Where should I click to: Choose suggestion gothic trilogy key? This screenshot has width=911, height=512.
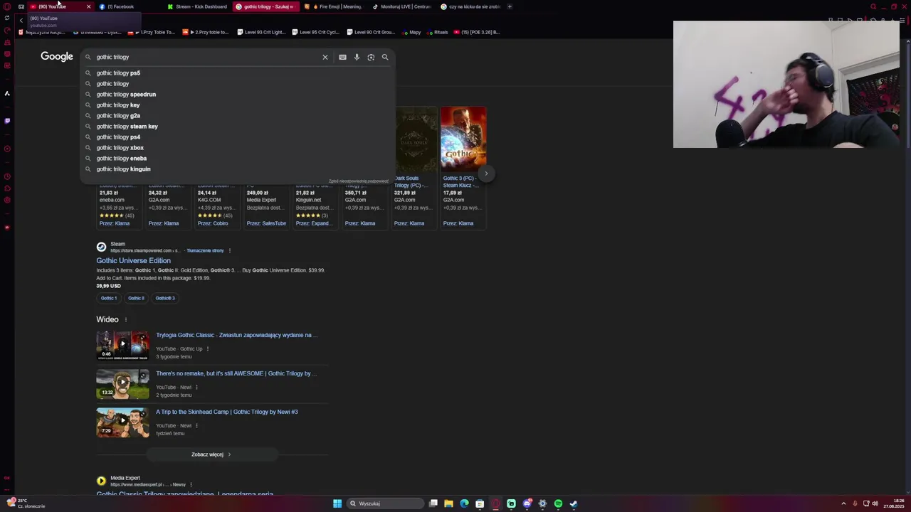[x=237, y=105]
